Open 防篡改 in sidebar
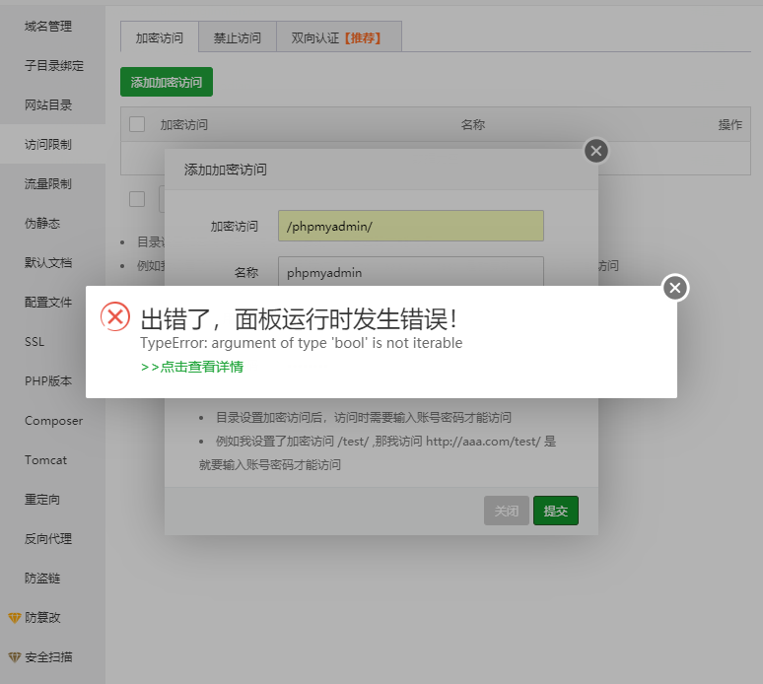Screen dimensions: 763x684 coord(42,617)
